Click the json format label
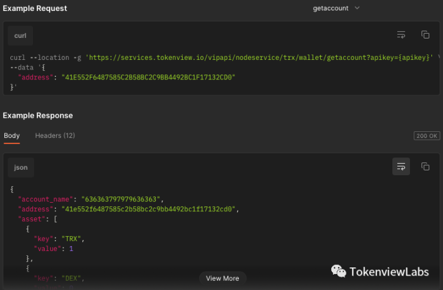This screenshot has height=290, width=443. point(21,167)
